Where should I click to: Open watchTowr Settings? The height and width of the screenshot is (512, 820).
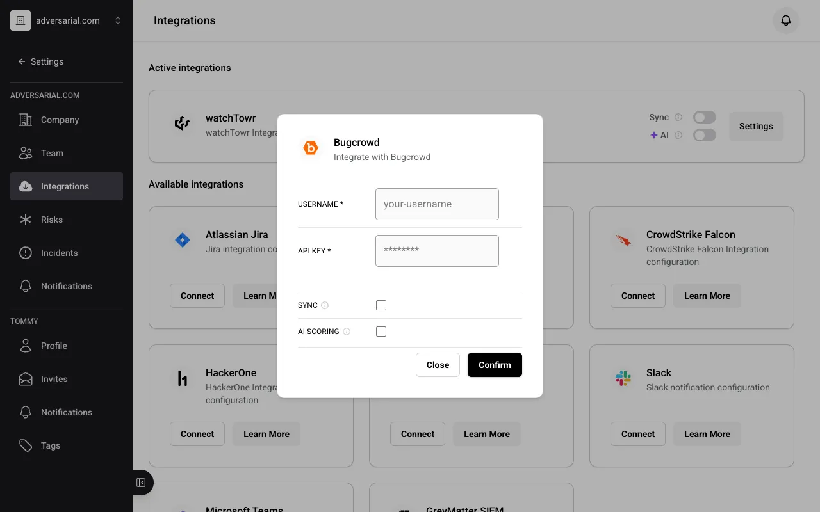tap(756, 126)
